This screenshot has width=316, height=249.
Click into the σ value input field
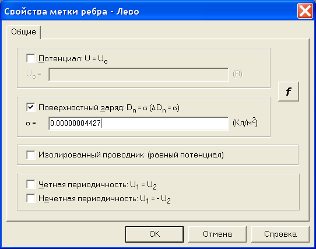[x=139, y=123]
